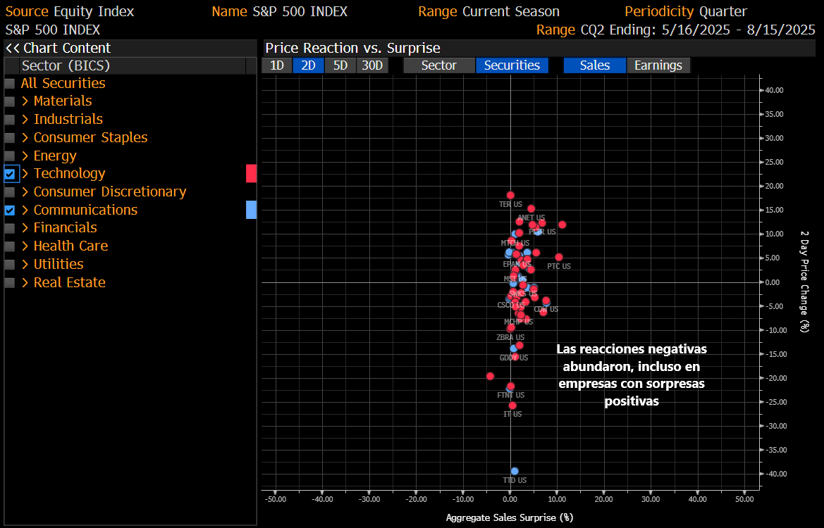This screenshot has width=824, height=528.
Task: Click the Periodicity Quarter field
Action: coord(686,11)
